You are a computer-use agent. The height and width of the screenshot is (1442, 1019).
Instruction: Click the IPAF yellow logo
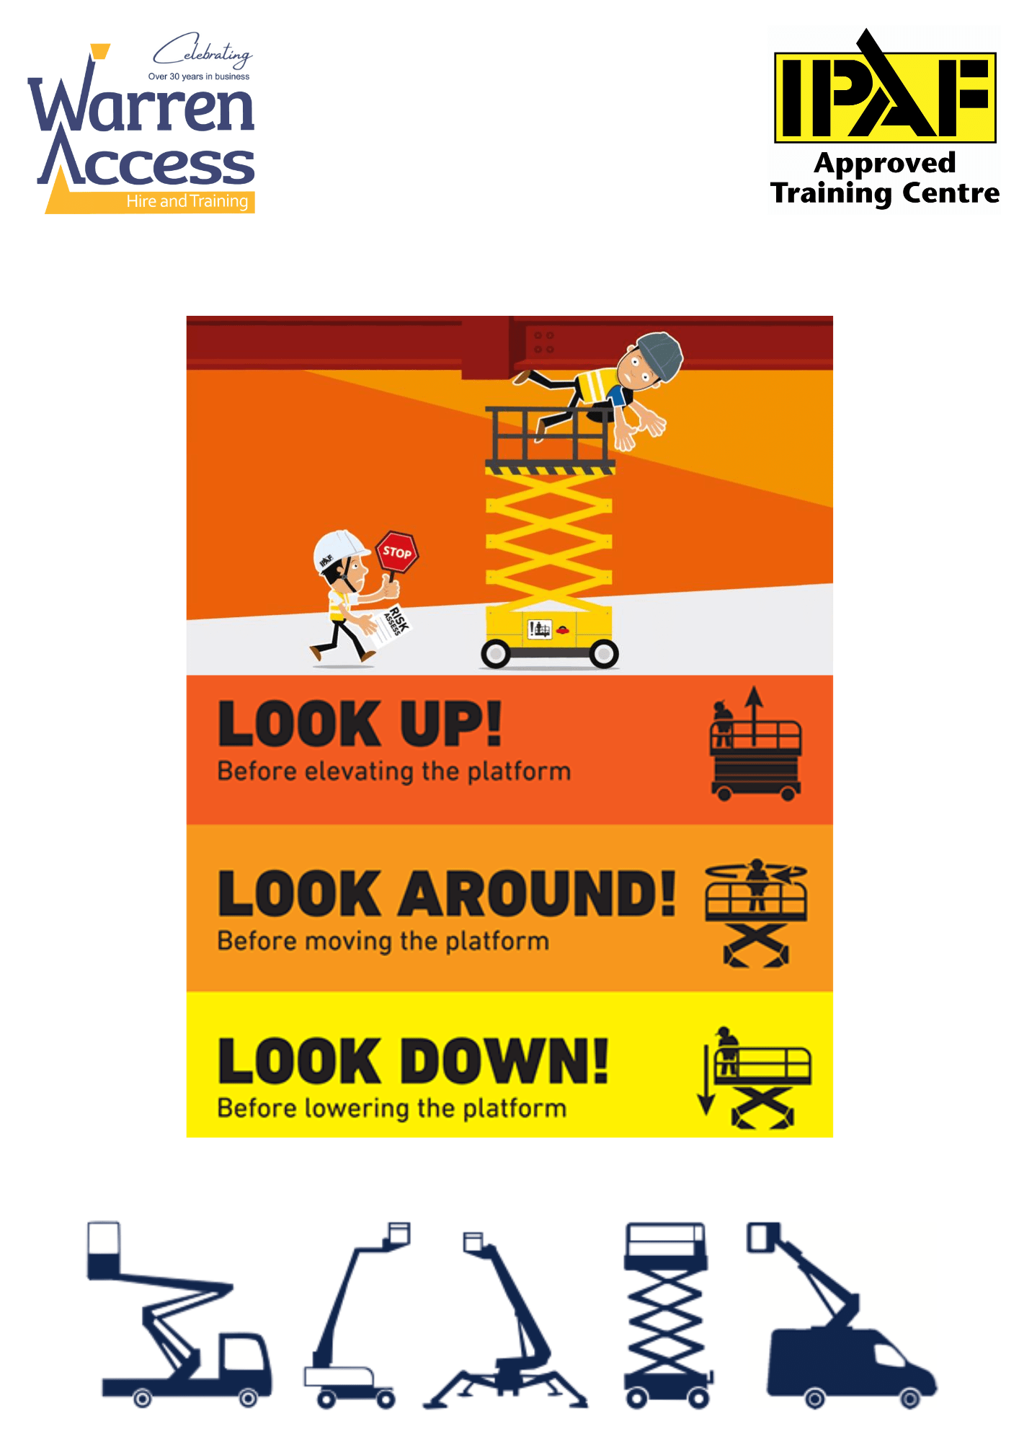tap(885, 88)
